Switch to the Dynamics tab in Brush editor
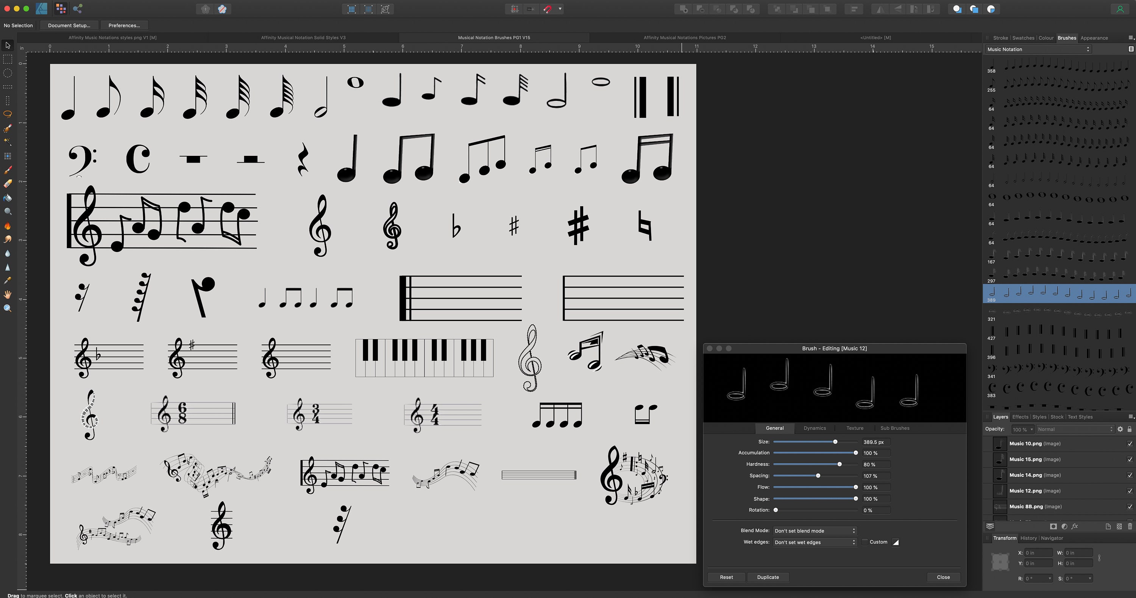 coord(815,428)
